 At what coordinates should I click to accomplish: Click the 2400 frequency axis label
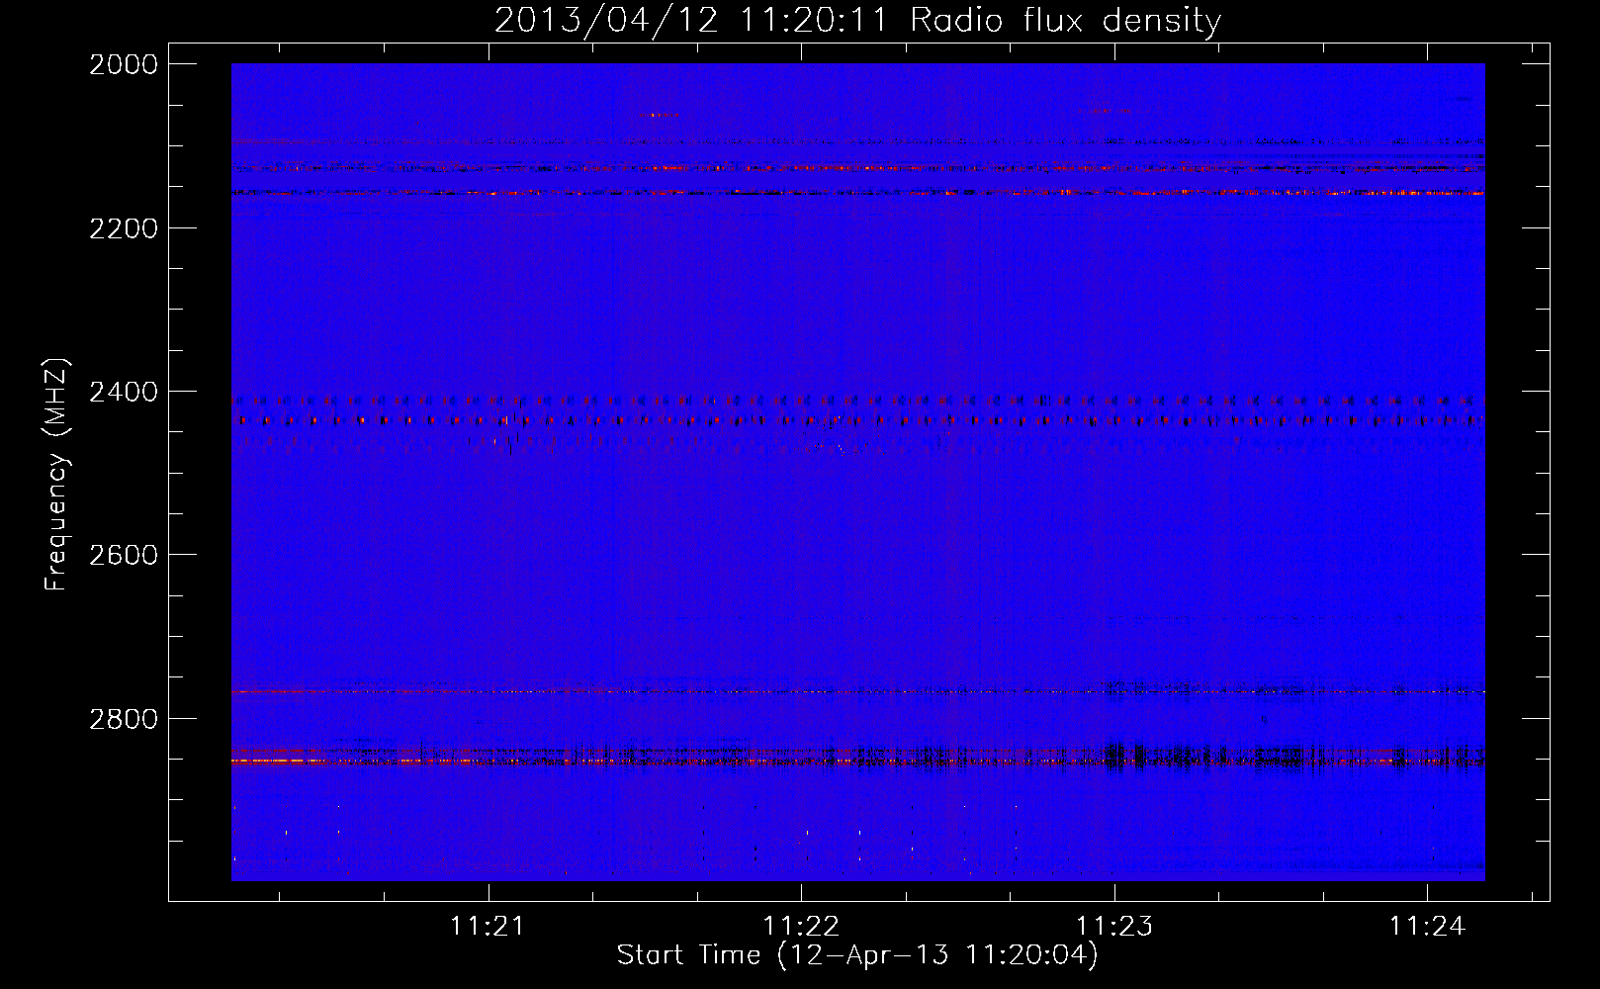click(x=124, y=393)
